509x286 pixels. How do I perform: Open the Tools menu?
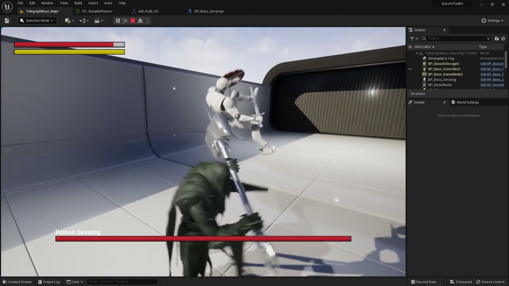click(64, 3)
